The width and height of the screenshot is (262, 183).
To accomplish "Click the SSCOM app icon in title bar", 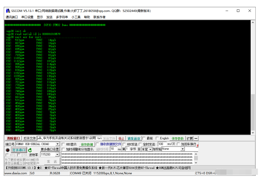I will pyautogui.click(x=8, y=11).
